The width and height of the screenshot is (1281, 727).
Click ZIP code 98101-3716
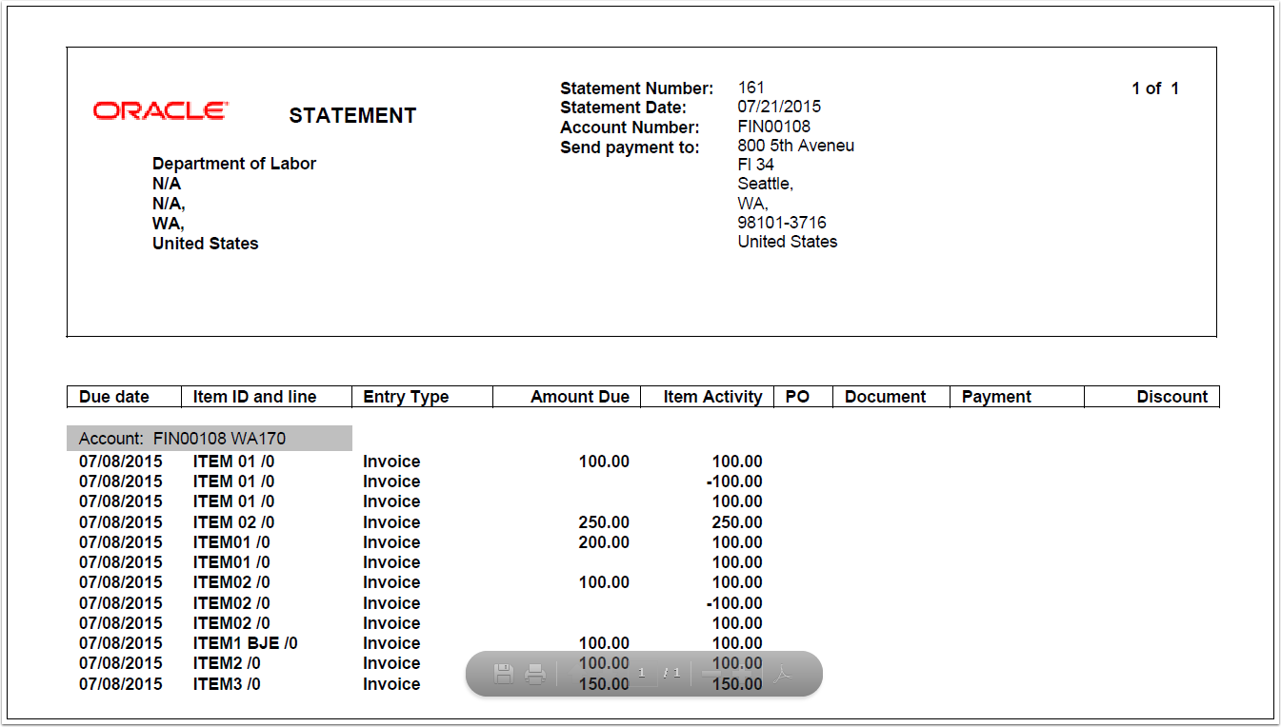[x=782, y=223]
